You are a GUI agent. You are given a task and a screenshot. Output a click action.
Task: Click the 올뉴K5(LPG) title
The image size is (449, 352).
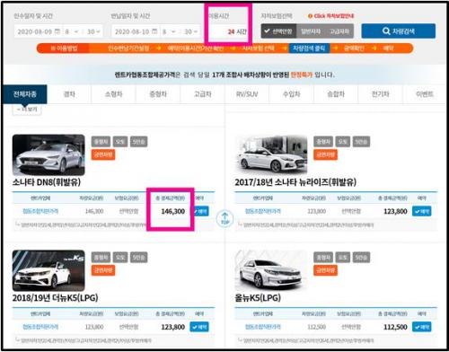pyautogui.click(x=258, y=297)
